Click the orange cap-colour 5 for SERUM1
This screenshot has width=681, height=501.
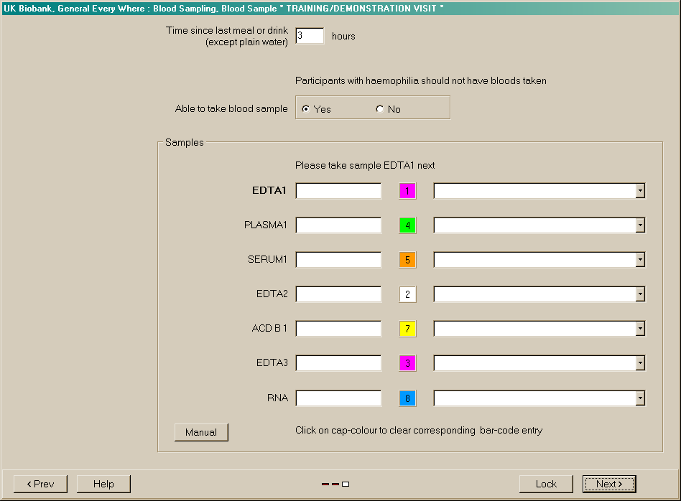point(407,260)
